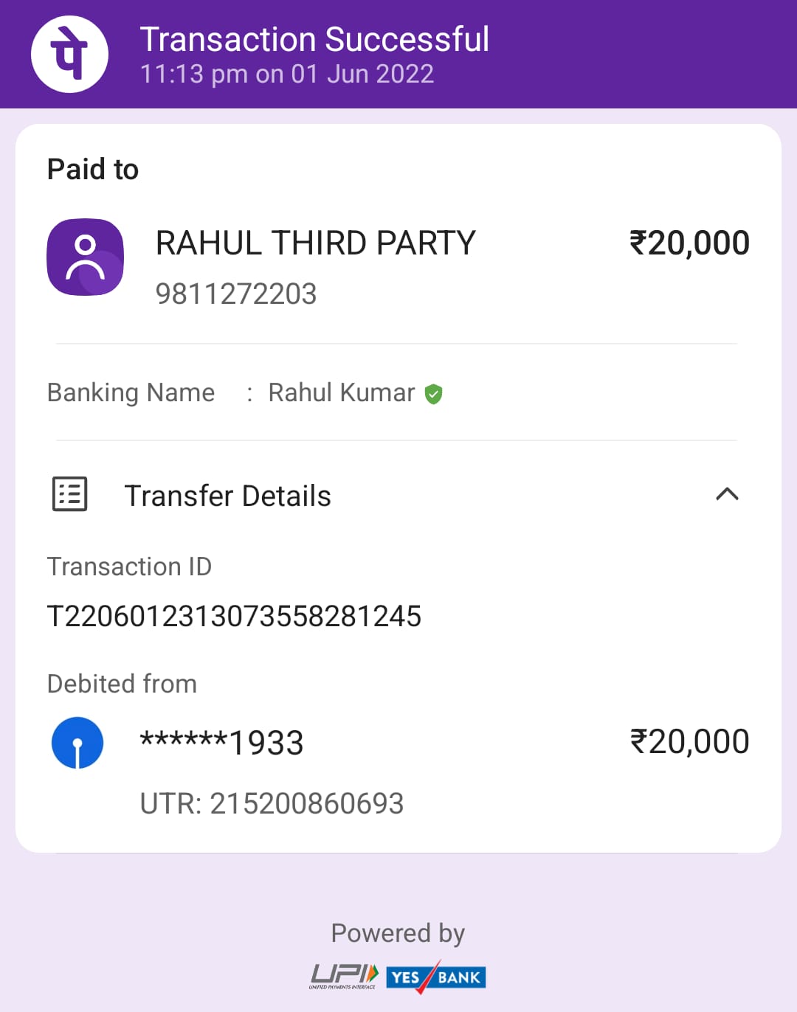Tap the Transfer Details header row

tap(397, 495)
